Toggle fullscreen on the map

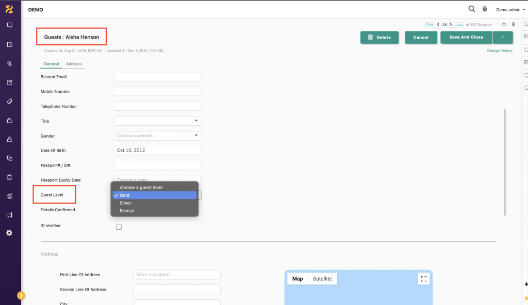tap(424, 279)
